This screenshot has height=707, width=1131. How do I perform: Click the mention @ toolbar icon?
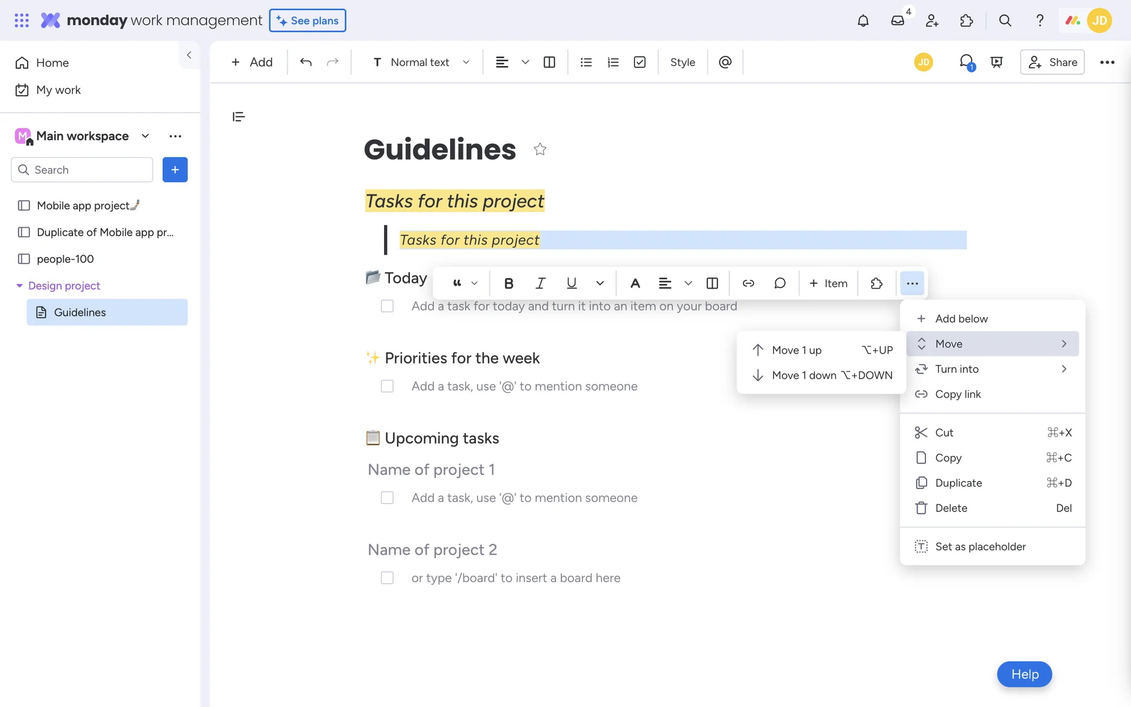pyautogui.click(x=725, y=62)
